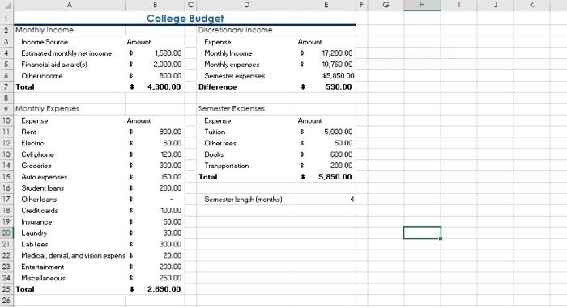Click the Monthly Income section heading cell
Viewport: 567px width, 307px height.
(x=70, y=31)
